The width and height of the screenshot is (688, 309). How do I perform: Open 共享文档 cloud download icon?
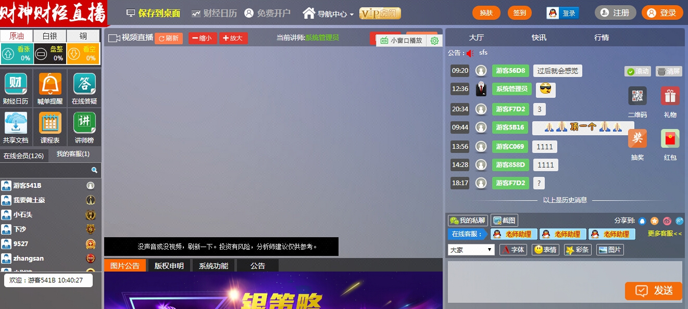16,123
